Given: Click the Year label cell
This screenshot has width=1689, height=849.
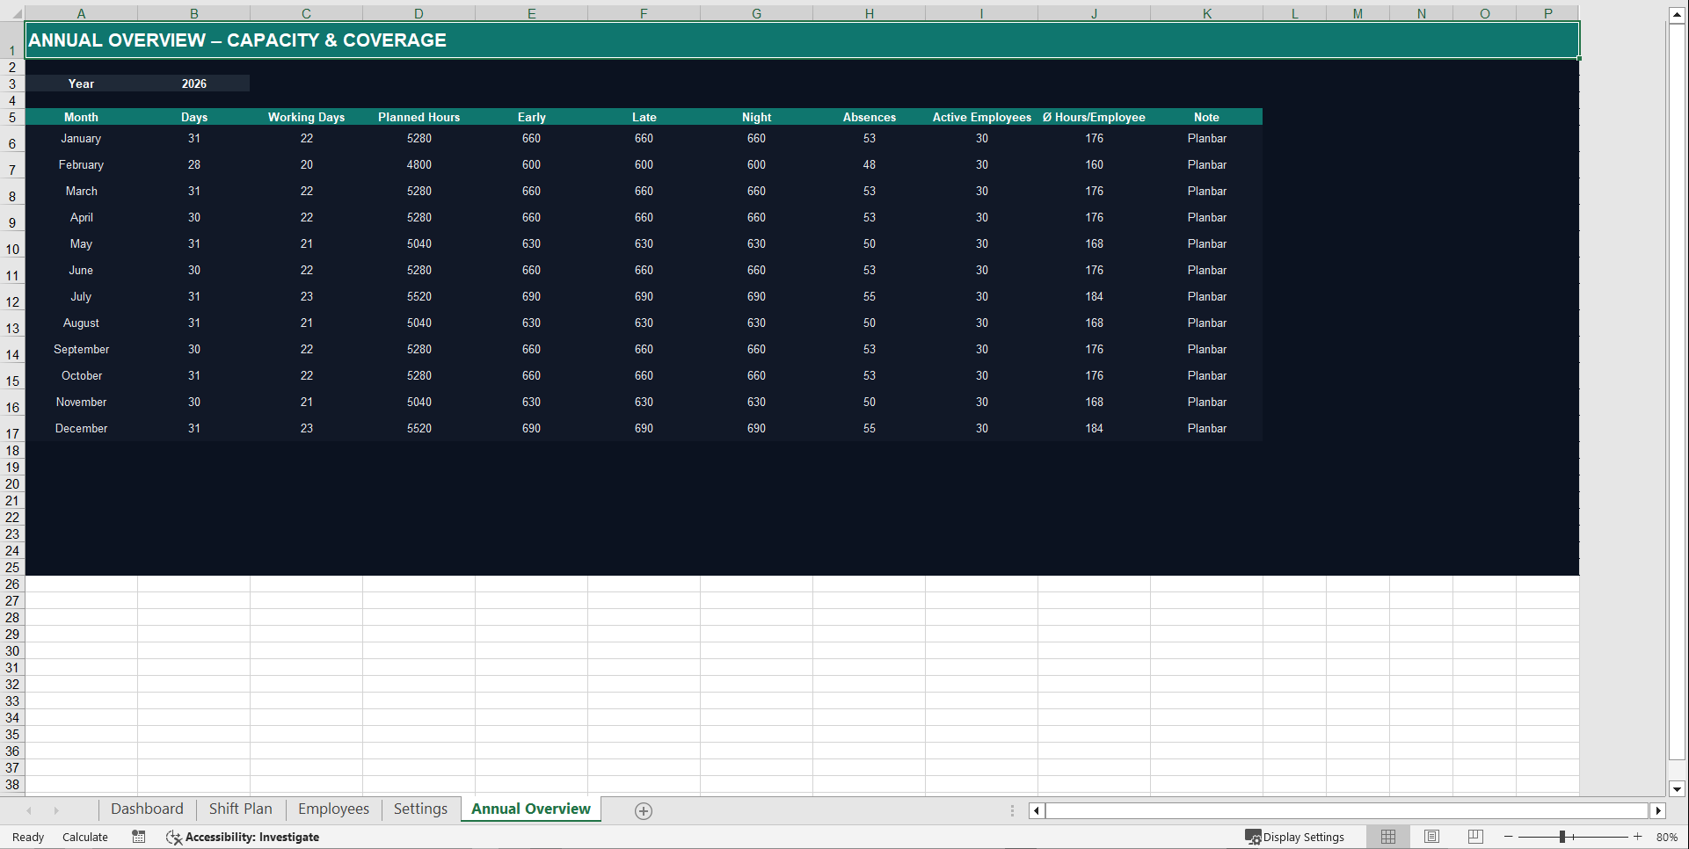Looking at the screenshot, I should [81, 83].
